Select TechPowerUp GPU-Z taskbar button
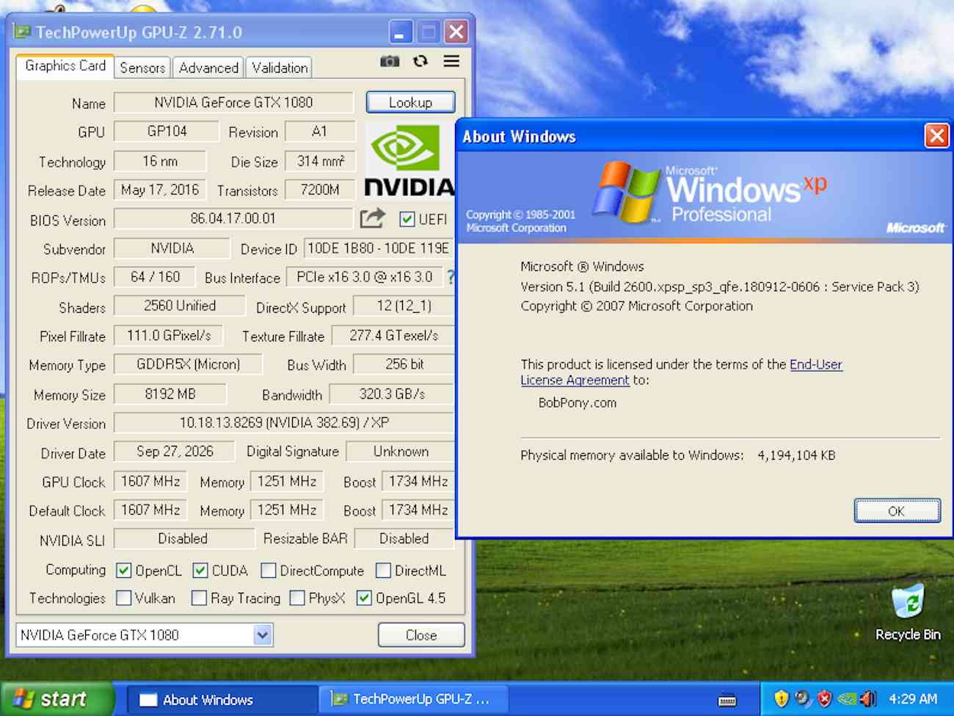 click(413, 700)
